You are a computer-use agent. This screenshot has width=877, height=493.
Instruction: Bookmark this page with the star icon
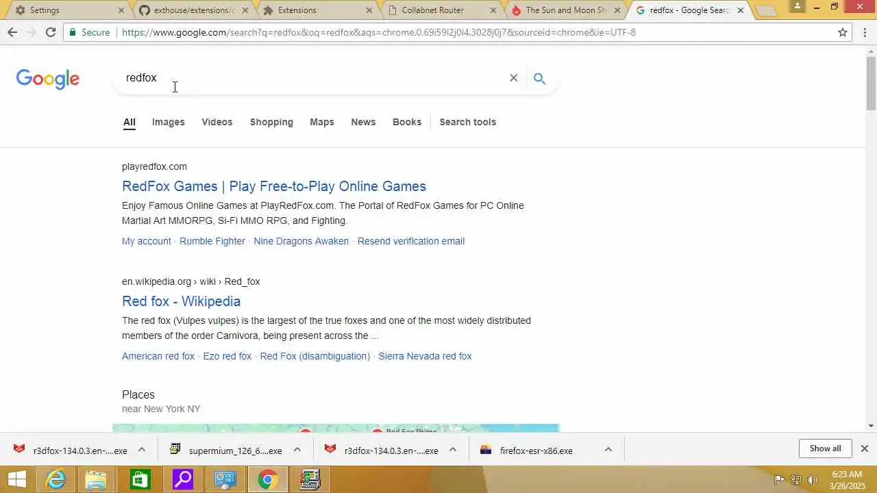(x=843, y=32)
